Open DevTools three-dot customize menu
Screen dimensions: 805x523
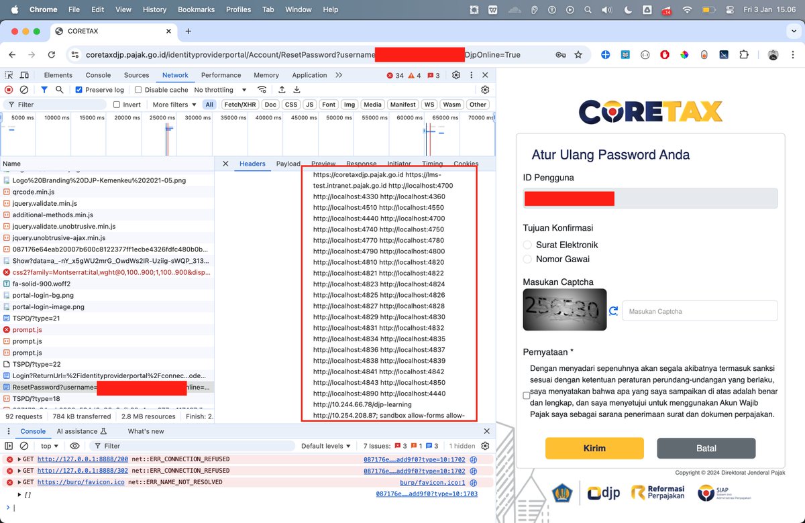[471, 75]
